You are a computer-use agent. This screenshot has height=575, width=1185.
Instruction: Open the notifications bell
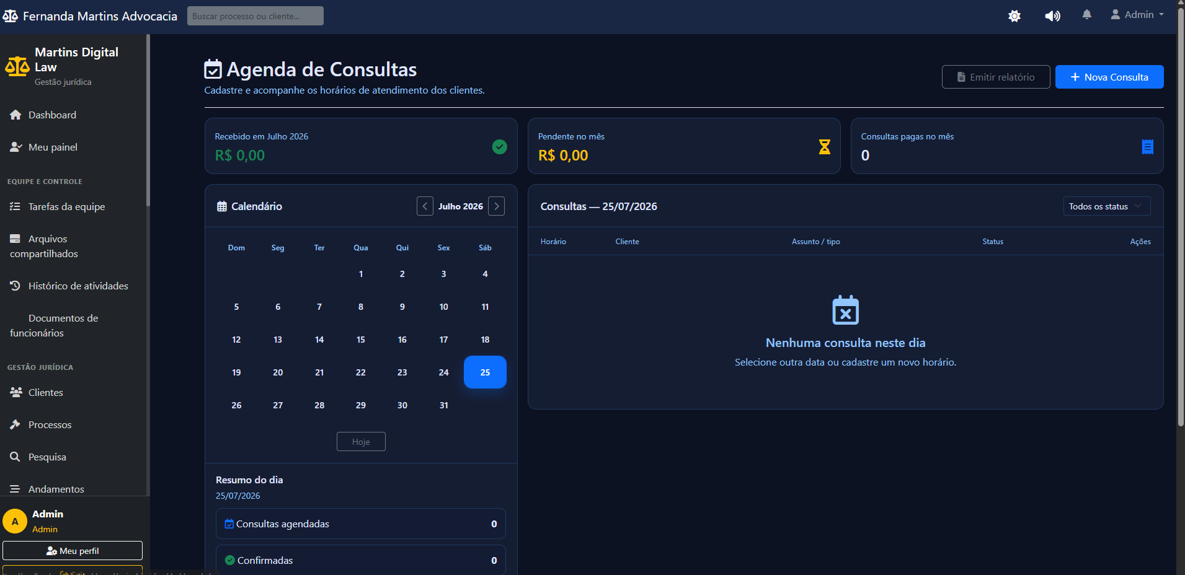click(1086, 15)
